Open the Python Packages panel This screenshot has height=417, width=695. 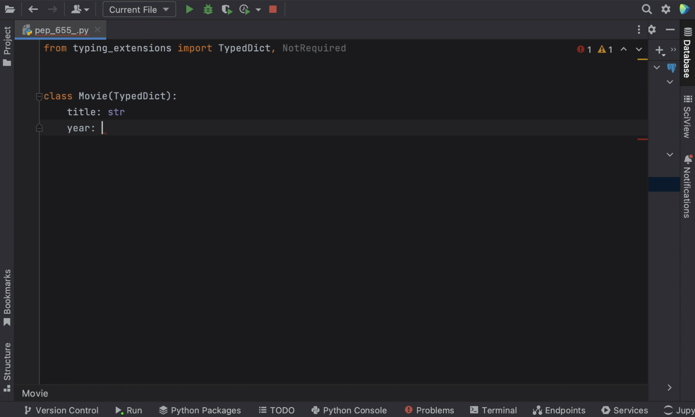coord(199,410)
